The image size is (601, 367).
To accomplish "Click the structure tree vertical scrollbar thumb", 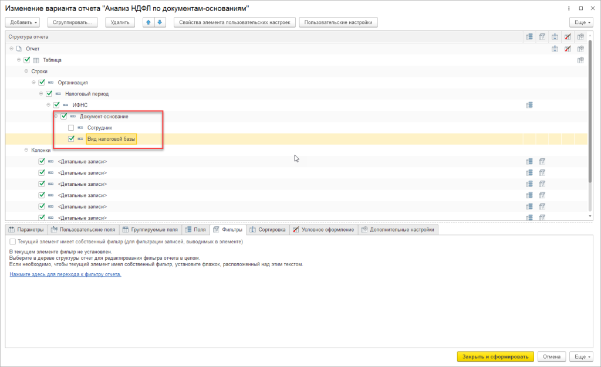I will (x=590, y=111).
